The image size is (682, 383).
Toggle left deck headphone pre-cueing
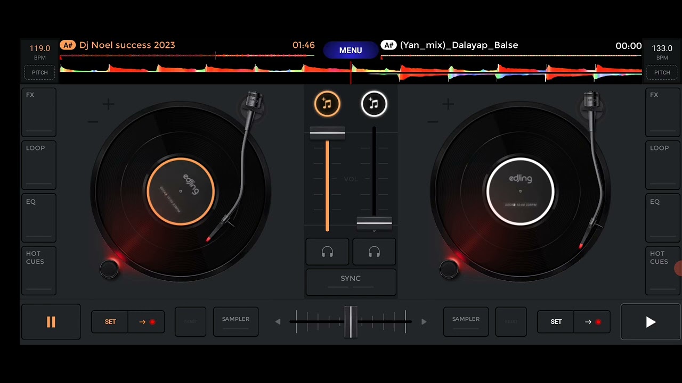[327, 252]
